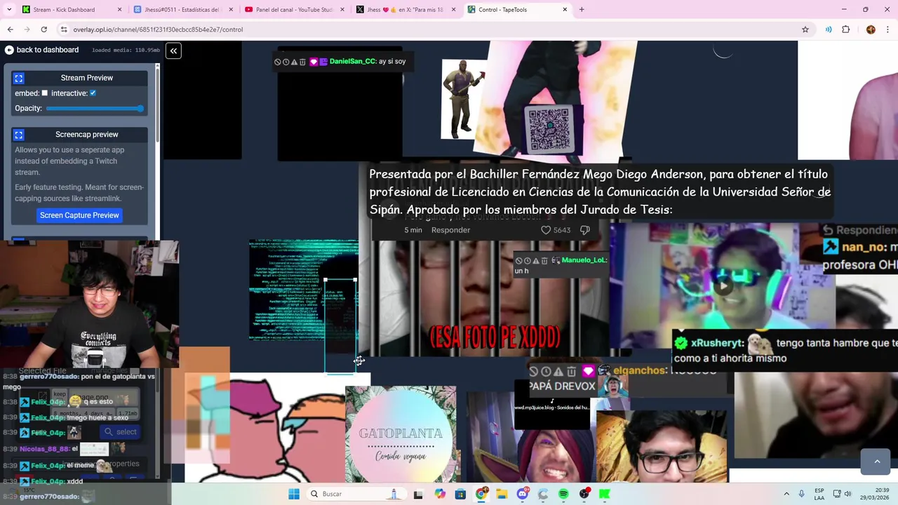Collapse the sidebar with the double-chevron button

tap(173, 50)
